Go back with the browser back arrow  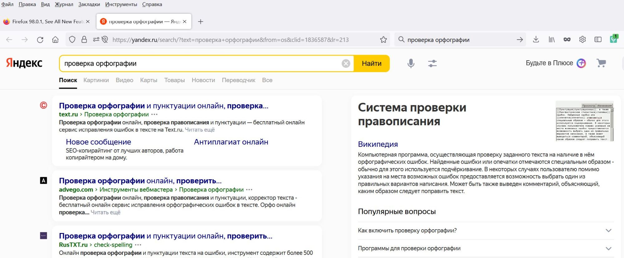(x=9, y=40)
